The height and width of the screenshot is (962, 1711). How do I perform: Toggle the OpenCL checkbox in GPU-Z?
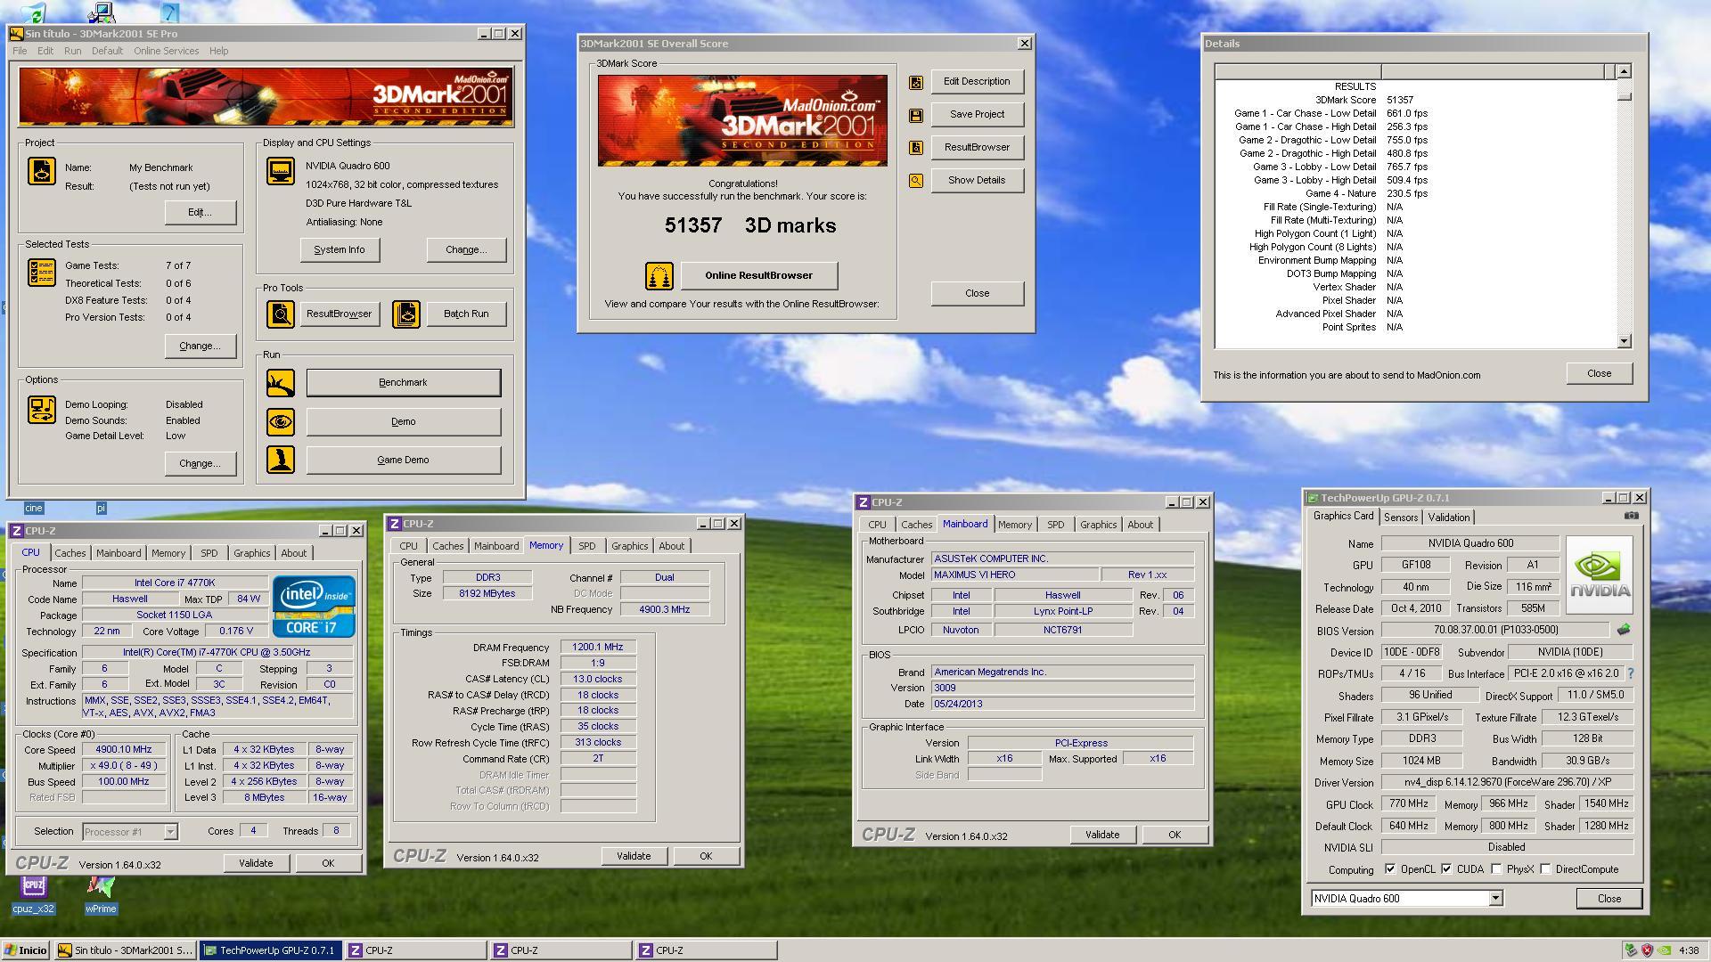pyautogui.click(x=1390, y=869)
